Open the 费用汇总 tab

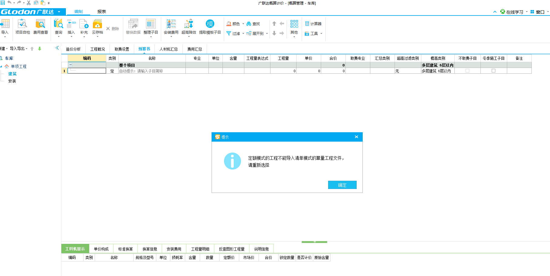195,49
